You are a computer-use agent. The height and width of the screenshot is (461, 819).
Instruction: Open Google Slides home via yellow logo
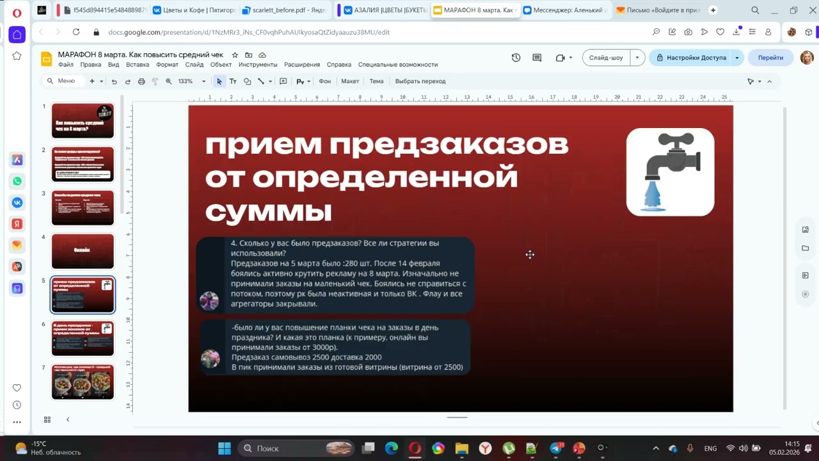(x=47, y=59)
